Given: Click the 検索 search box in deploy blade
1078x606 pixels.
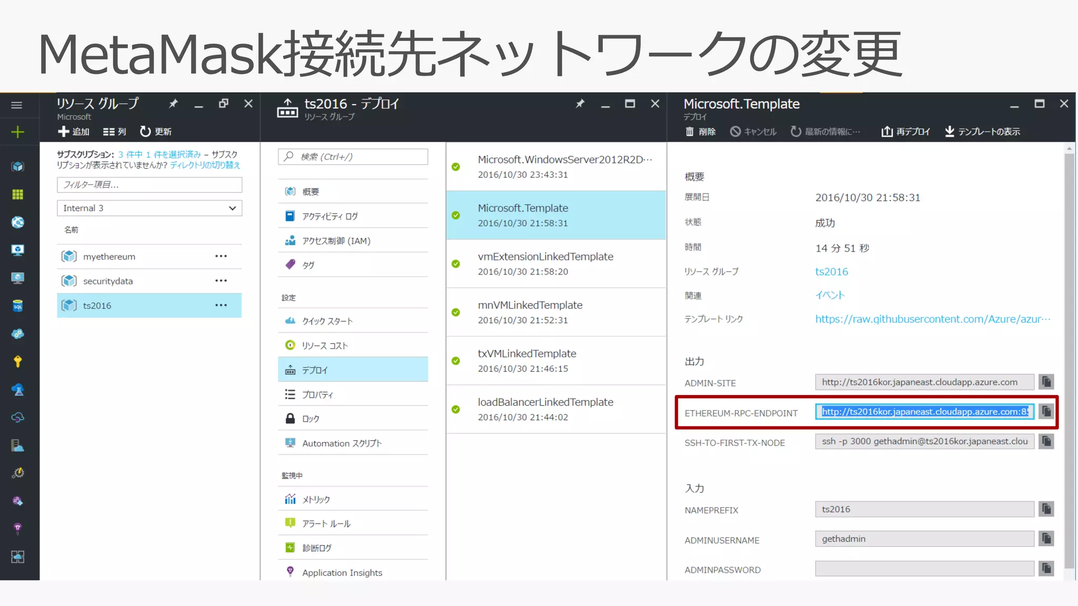Looking at the screenshot, I should tap(353, 157).
